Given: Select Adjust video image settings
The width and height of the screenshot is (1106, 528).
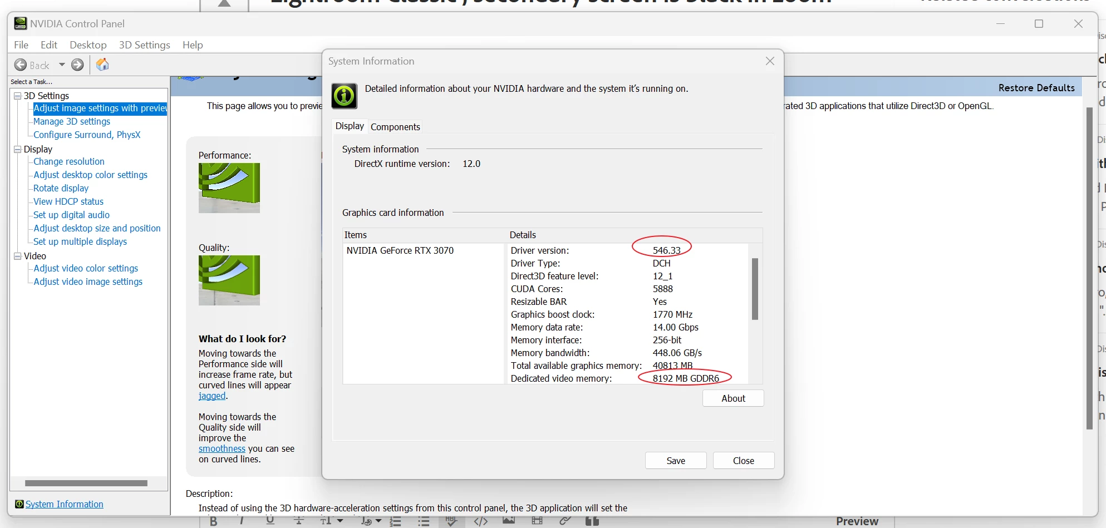Looking at the screenshot, I should click(88, 282).
